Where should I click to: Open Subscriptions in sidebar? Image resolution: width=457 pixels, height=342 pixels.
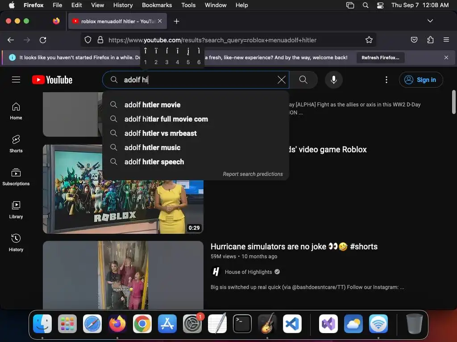point(16,177)
